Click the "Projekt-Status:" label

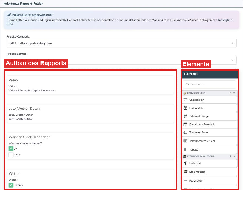[x=16, y=54]
